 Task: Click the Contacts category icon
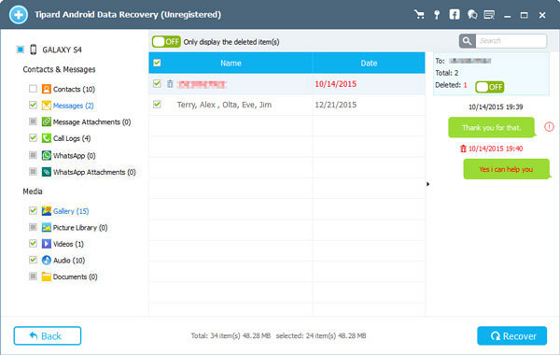coord(47,89)
